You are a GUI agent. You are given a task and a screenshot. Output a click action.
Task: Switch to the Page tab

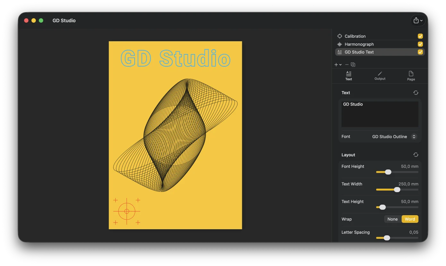tap(411, 76)
